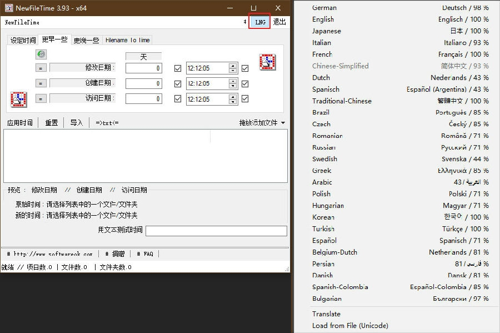Select German language from menu
This screenshot has height=333, width=500.
point(400,8)
